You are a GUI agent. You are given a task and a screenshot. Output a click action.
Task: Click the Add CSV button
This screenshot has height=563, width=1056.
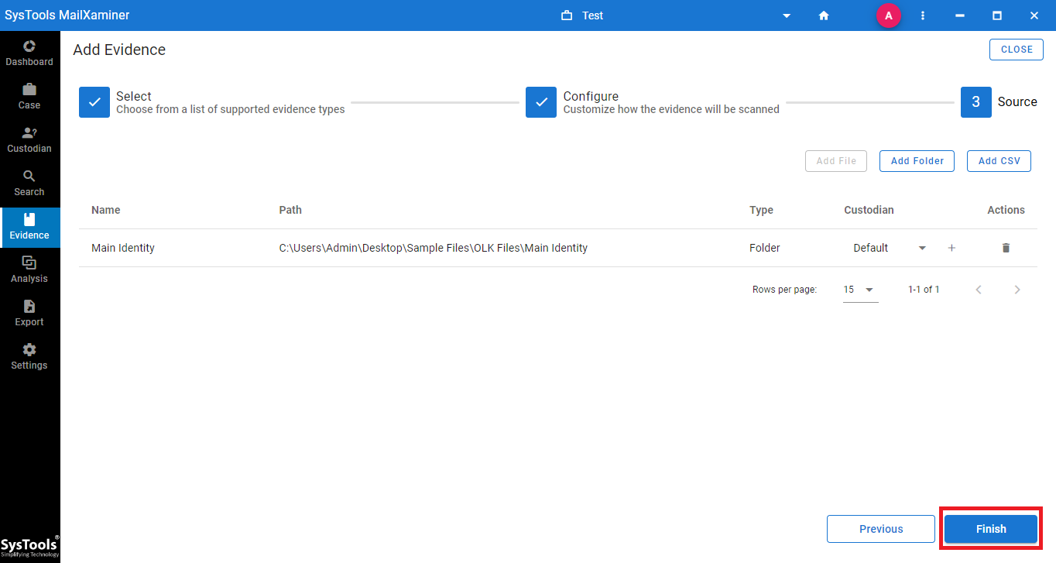999,161
